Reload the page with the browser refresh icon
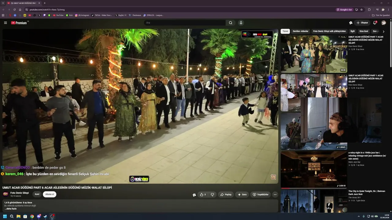Viewport: 392px width, 220px height. click(14, 9)
